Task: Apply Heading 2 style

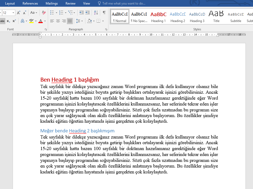Action: (178, 17)
